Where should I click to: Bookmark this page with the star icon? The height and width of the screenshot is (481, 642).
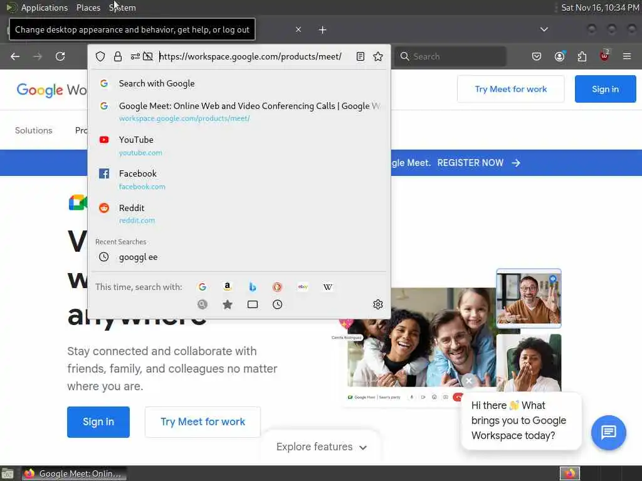pos(378,56)
